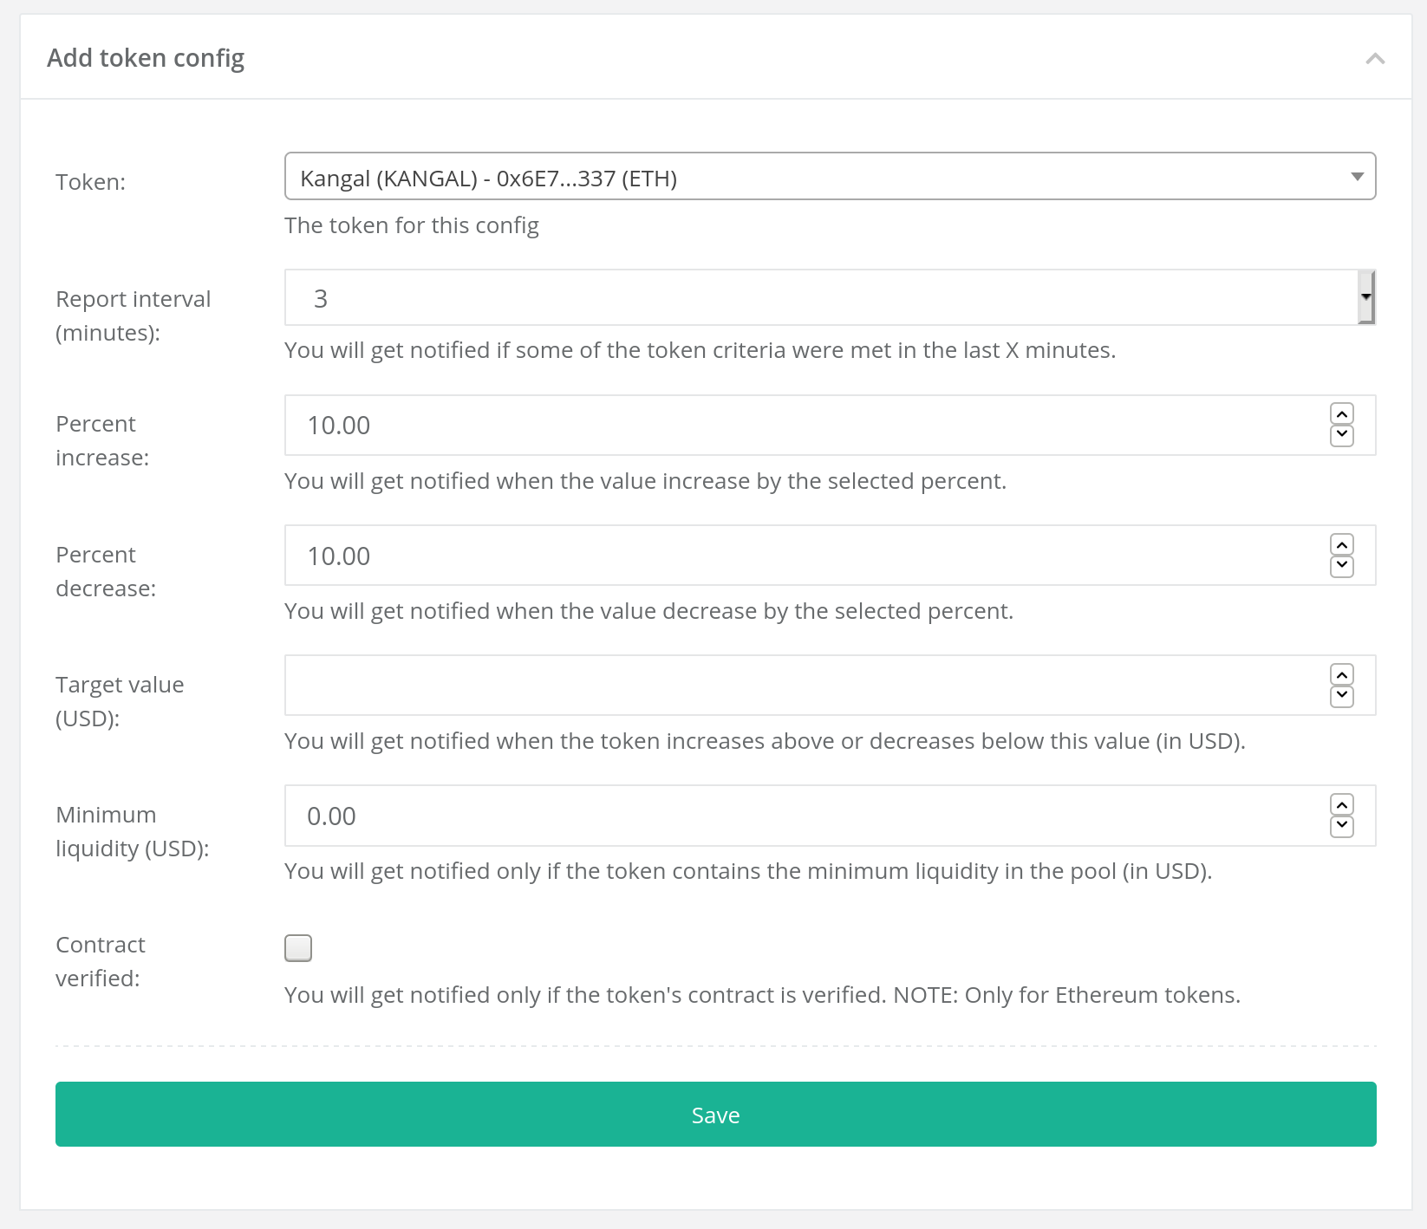Click the 'Report interval (minutes):' label

click(x=134, y=315)
